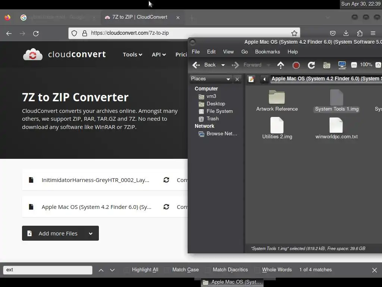Open Firefox extensions icon

pos(360,33)
